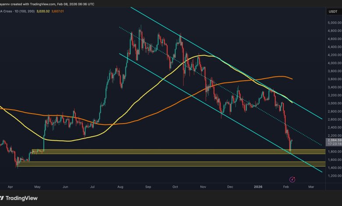Click the Aug label on time axis
Screen dimensions: 342x206
tap(120, 186)
